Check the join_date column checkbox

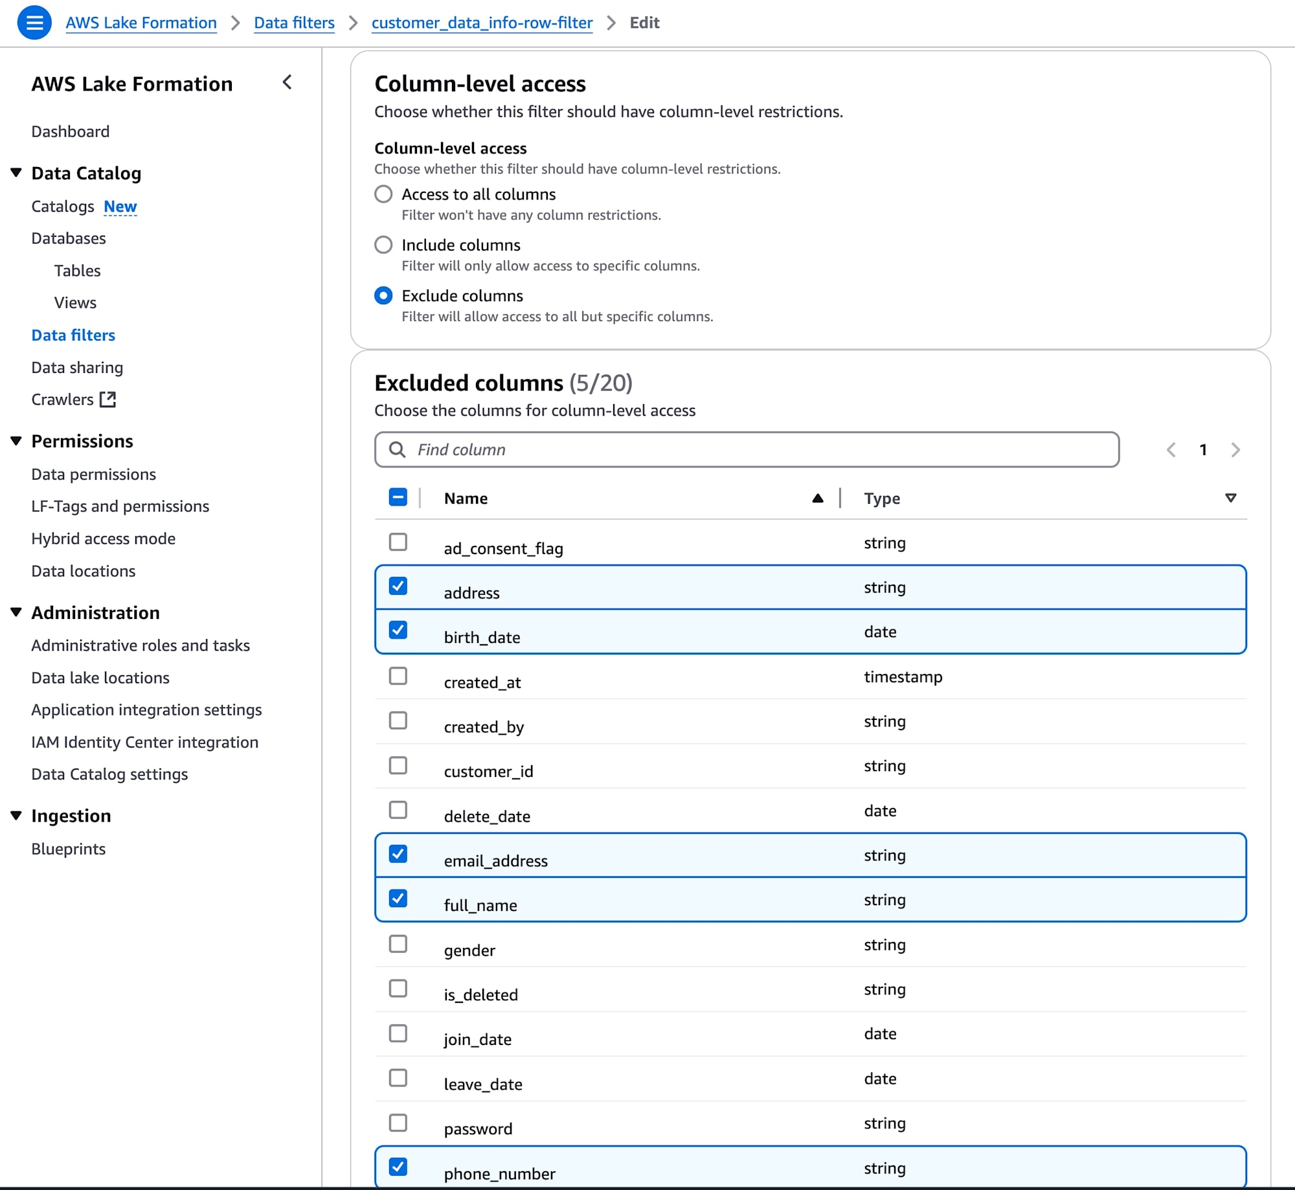pyautogui.click(x=398, y=1033)
